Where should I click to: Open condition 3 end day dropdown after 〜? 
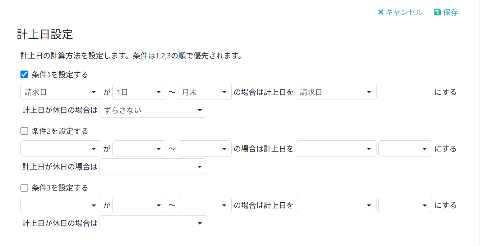(205, 205)
